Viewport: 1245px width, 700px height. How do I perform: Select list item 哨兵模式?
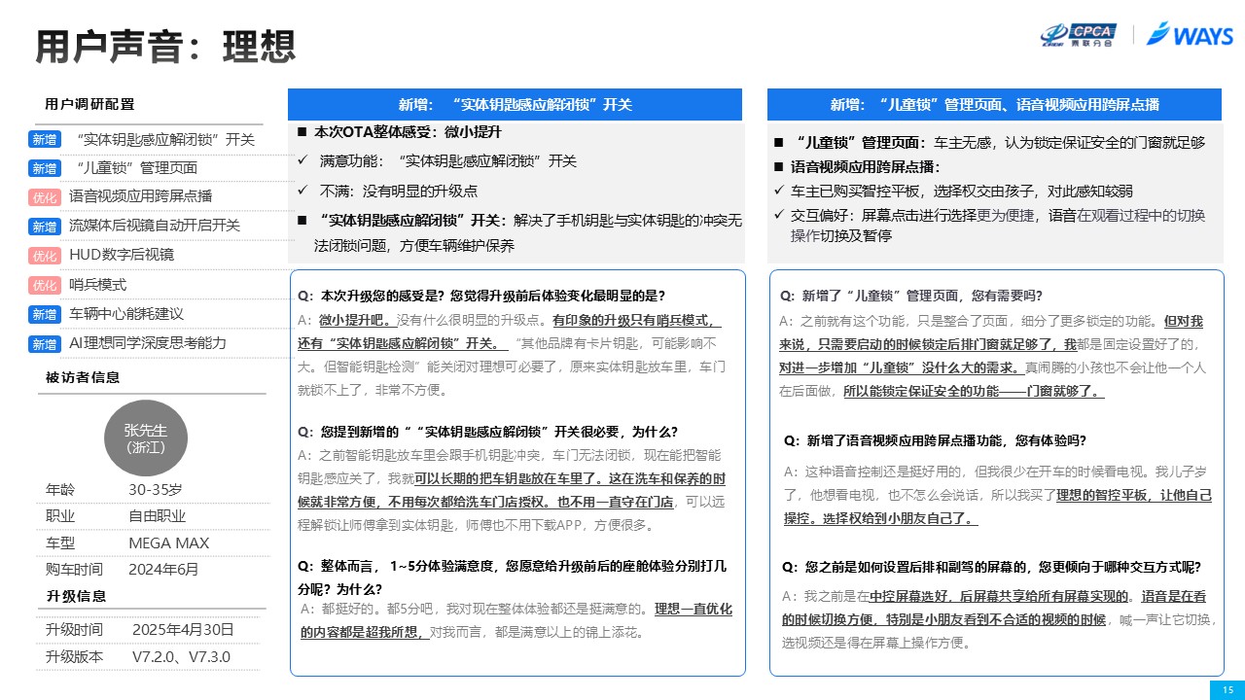point(97,284)
